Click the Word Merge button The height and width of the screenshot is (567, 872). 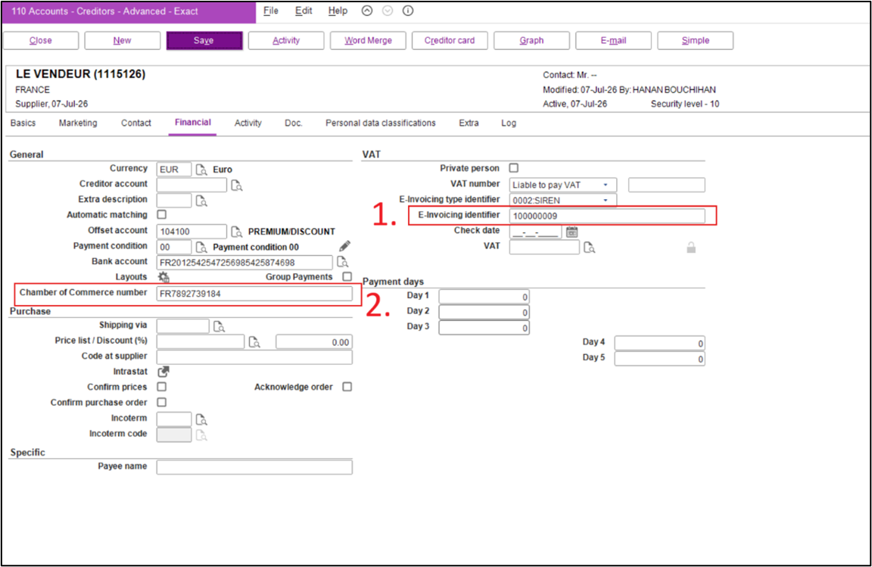pos(368,41)
